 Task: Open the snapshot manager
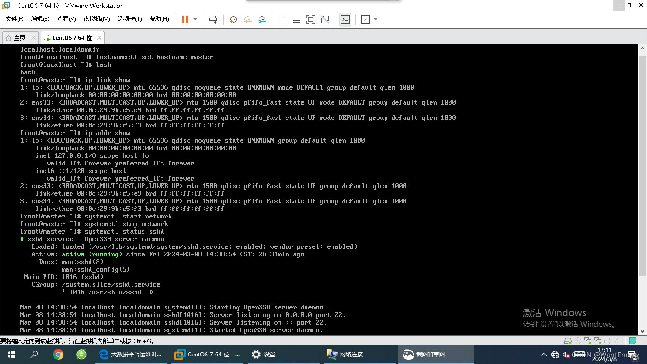(262, 19)
